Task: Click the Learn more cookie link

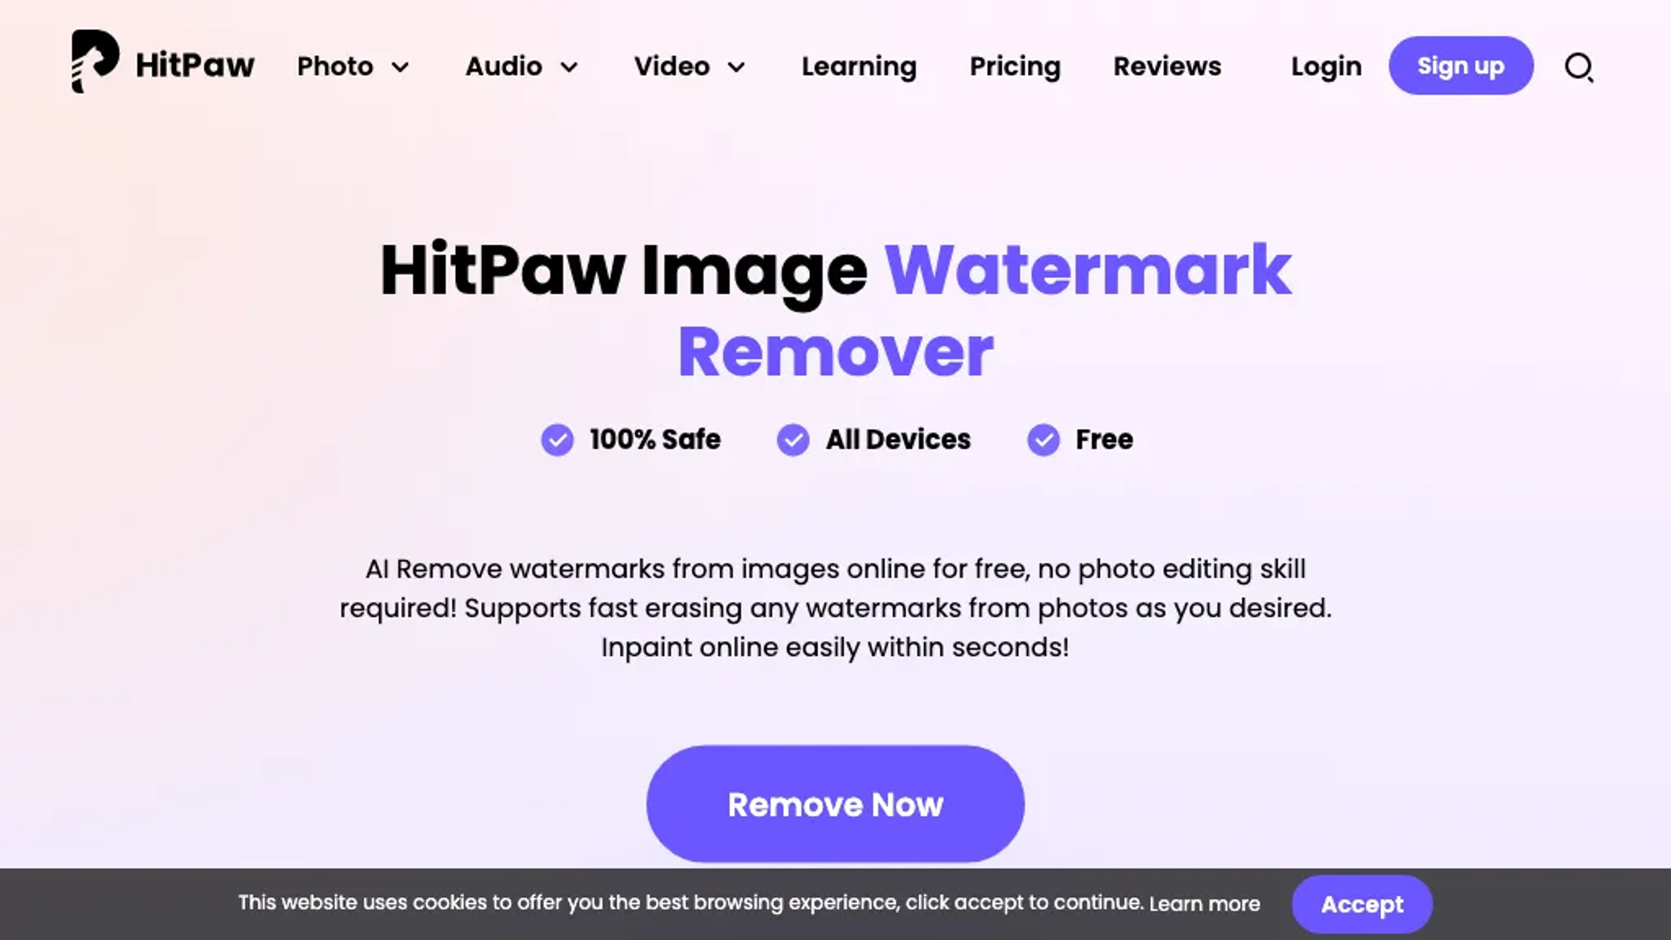Action: 1205,903
